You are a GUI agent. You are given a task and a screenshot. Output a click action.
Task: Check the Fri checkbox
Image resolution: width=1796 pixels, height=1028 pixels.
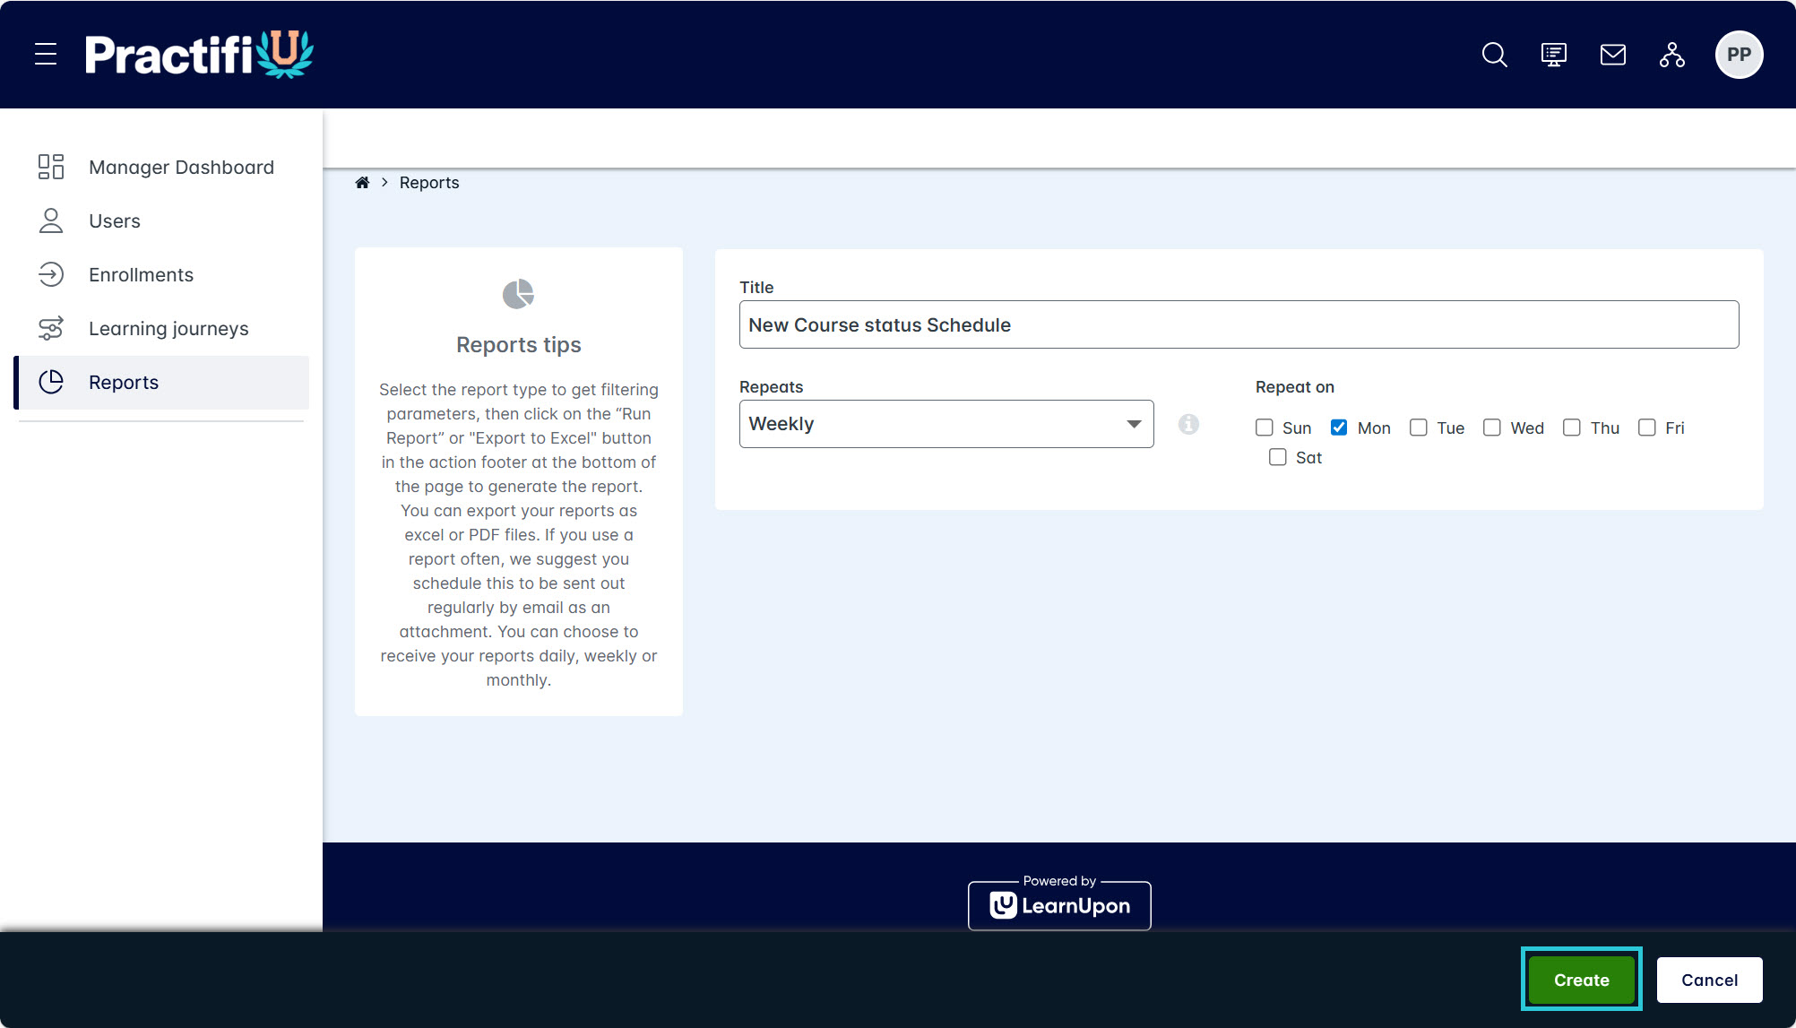coord(1647,428)
